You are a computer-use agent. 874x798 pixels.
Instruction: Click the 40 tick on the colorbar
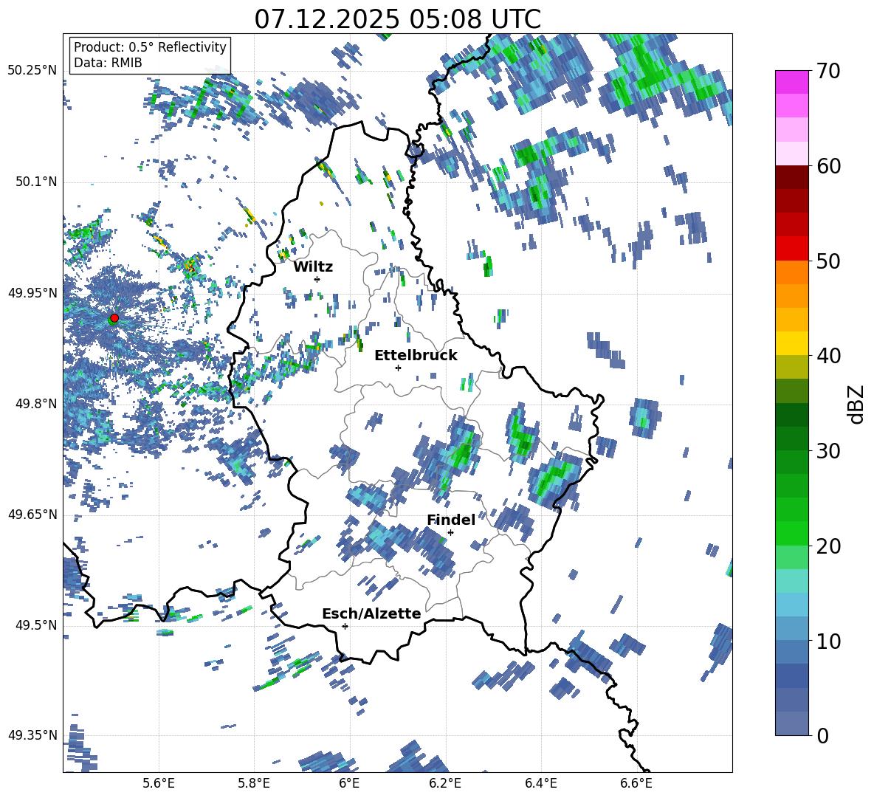[827, 356]
